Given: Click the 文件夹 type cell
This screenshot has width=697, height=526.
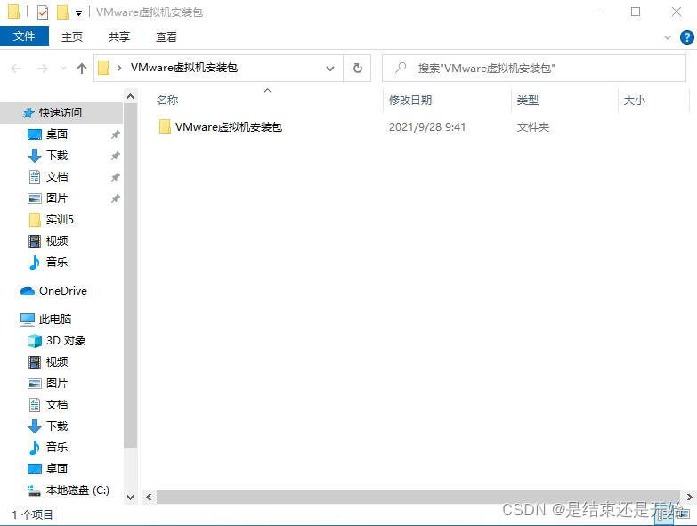Looking at the screenshot, I should [x=533, y=127].
